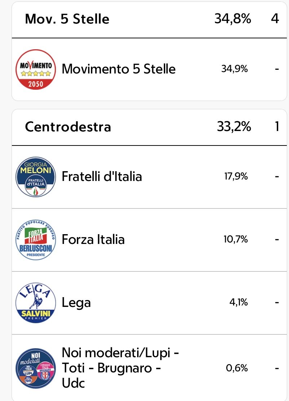Viewport: 289px width, 401px height.
Task: Tap the 34,9% Movimento 5 Stelle result
Action: click(x=235, y=69)
